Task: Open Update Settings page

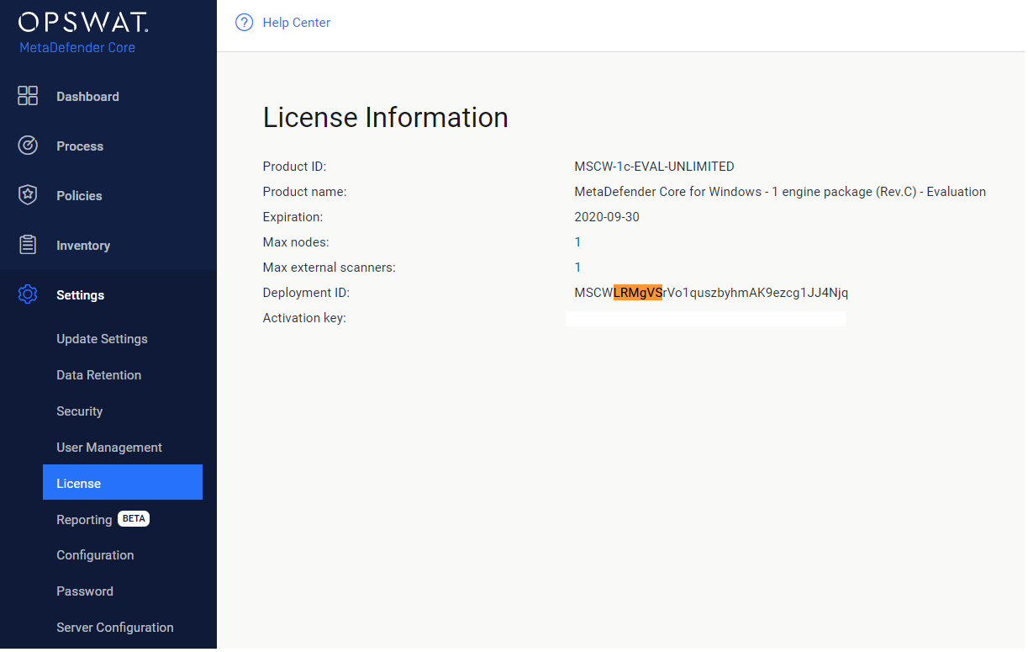Action: click(102, 339)
